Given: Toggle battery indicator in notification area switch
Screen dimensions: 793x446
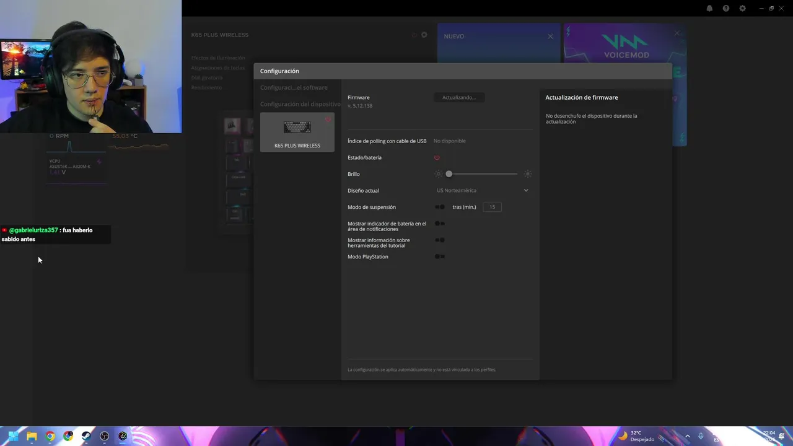Looking at the screenshot, I should (x=440, y=224).
